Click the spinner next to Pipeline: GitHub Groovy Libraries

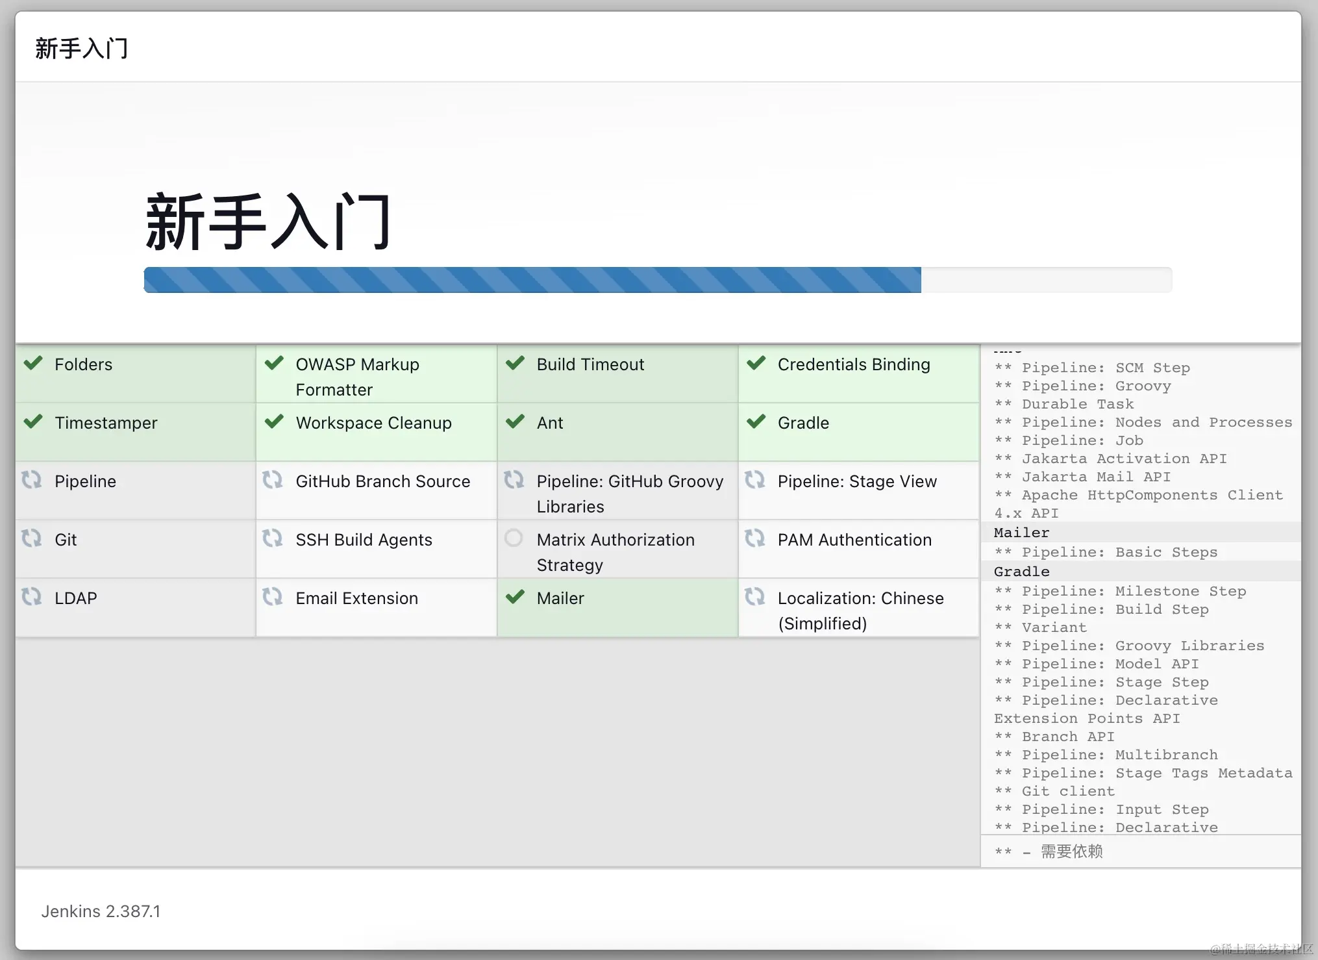point(514,480)
